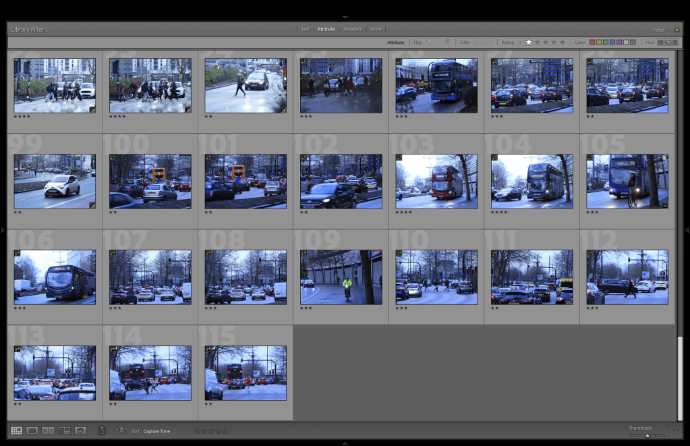Switch to Grid view in toolbar

pyautogui.click(x=16, y=430)
